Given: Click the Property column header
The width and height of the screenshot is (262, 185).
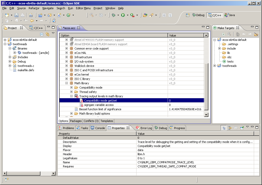Looking at the screenshot, I should pos(97,134).
